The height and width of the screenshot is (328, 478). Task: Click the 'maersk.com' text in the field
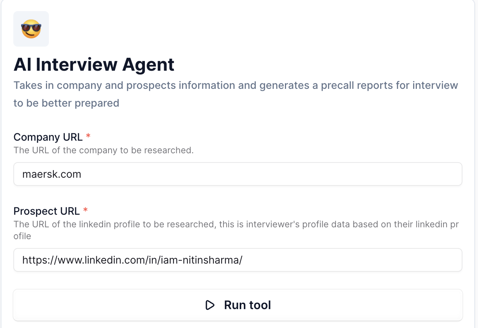point(52,174)
